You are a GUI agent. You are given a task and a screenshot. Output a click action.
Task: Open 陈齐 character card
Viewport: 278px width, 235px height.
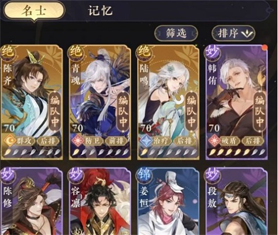coord(31,102)
